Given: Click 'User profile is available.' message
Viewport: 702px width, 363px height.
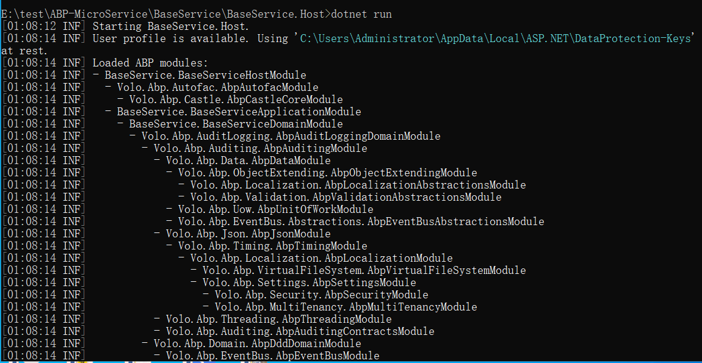Looking at the screenshot, I should [x=170, y=38].
